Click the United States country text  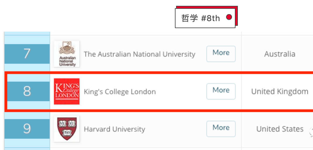point(280,129)
